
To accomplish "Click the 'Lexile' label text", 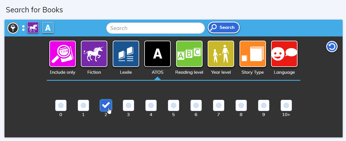I will [x=126, y=72].
